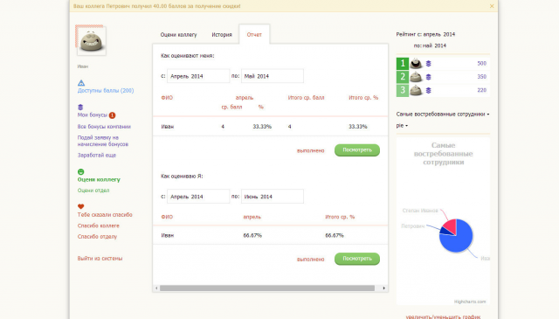
Task: Click 66.67% value under апрель column
Action: pyautogui.click(x=252, y=235)
